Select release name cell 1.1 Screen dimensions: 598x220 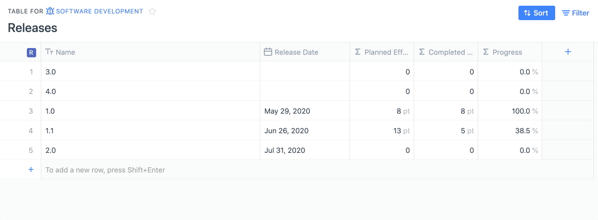point(151,130)
